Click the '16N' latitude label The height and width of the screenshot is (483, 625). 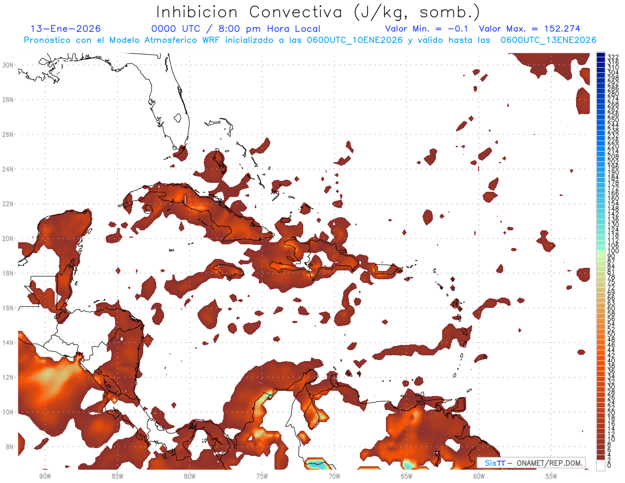pos(9,308)
